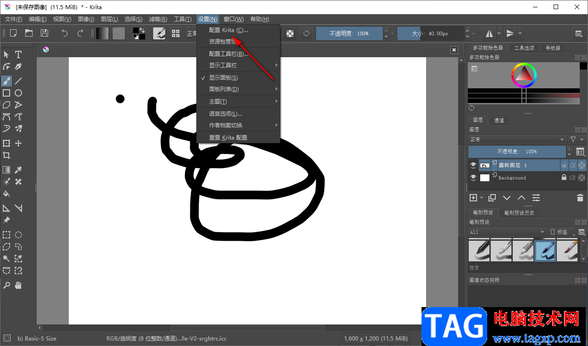Click the 标签 button in brush presets
The width and height of the screenshot is (588, 346).
562,232
